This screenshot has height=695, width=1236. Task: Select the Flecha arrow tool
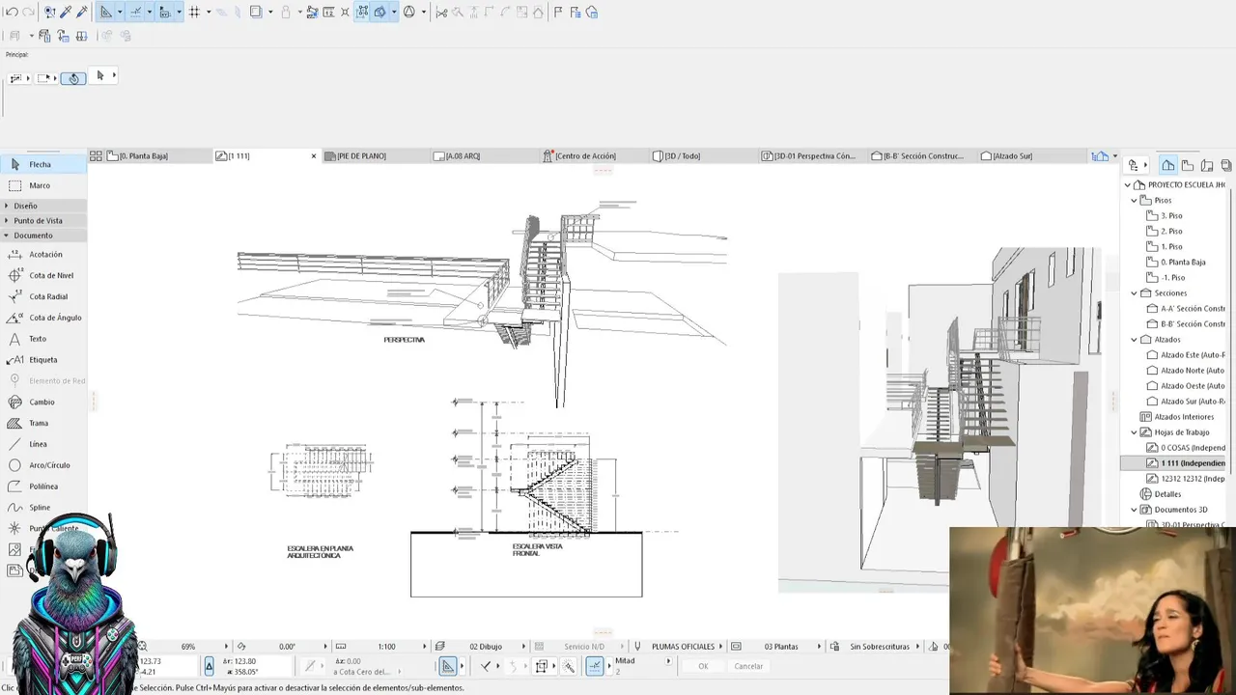(x=43, y=164)
